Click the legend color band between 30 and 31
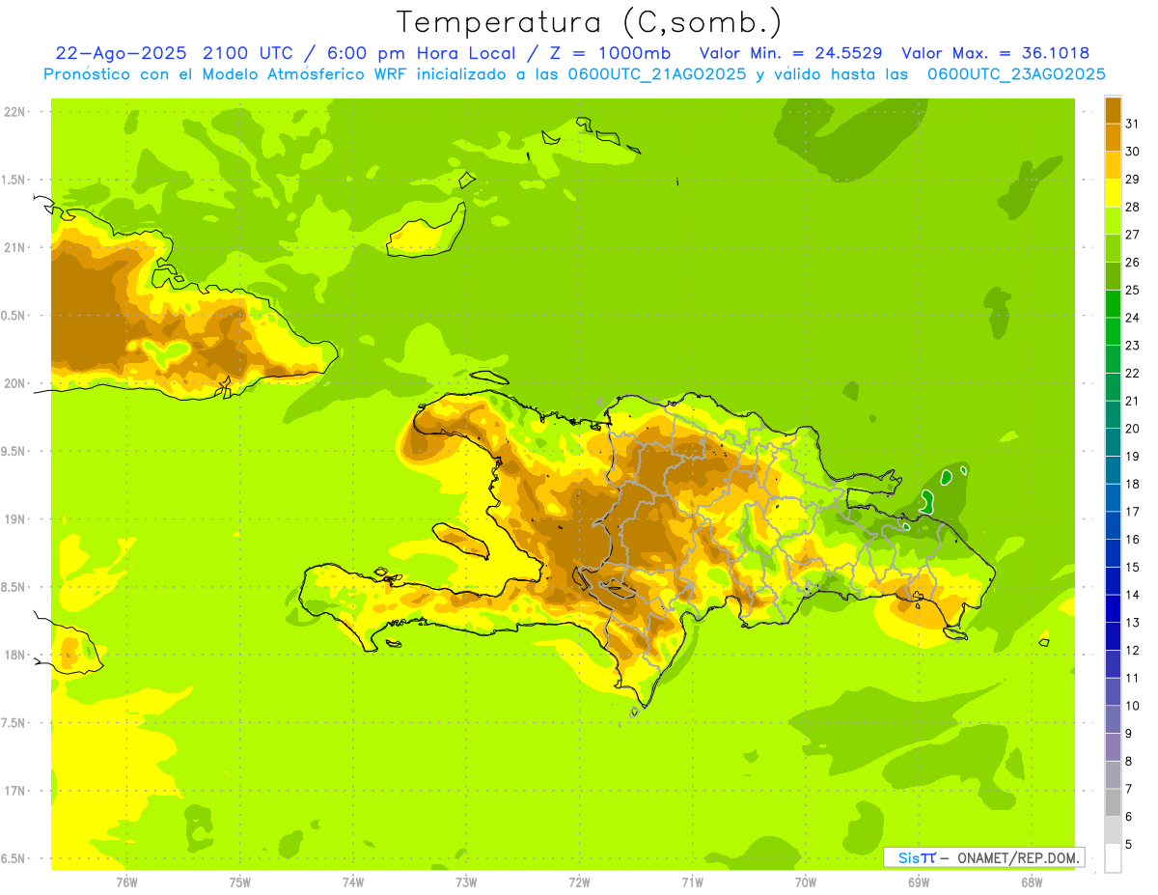 point(1113,138)
